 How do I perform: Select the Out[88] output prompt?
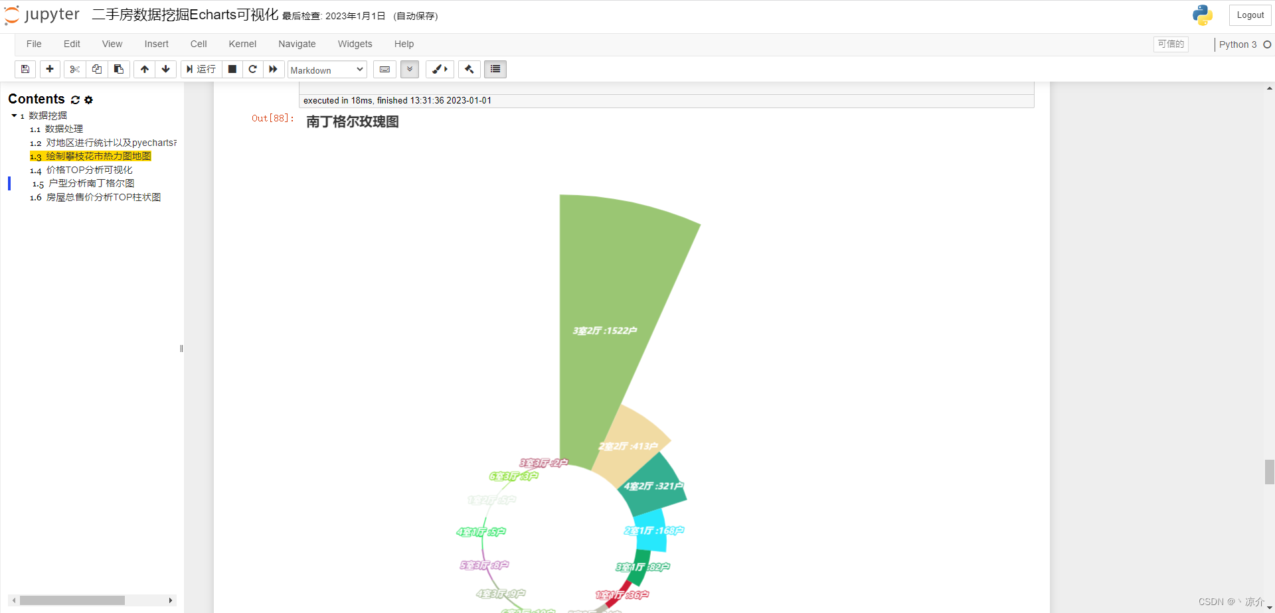(272, 118)
